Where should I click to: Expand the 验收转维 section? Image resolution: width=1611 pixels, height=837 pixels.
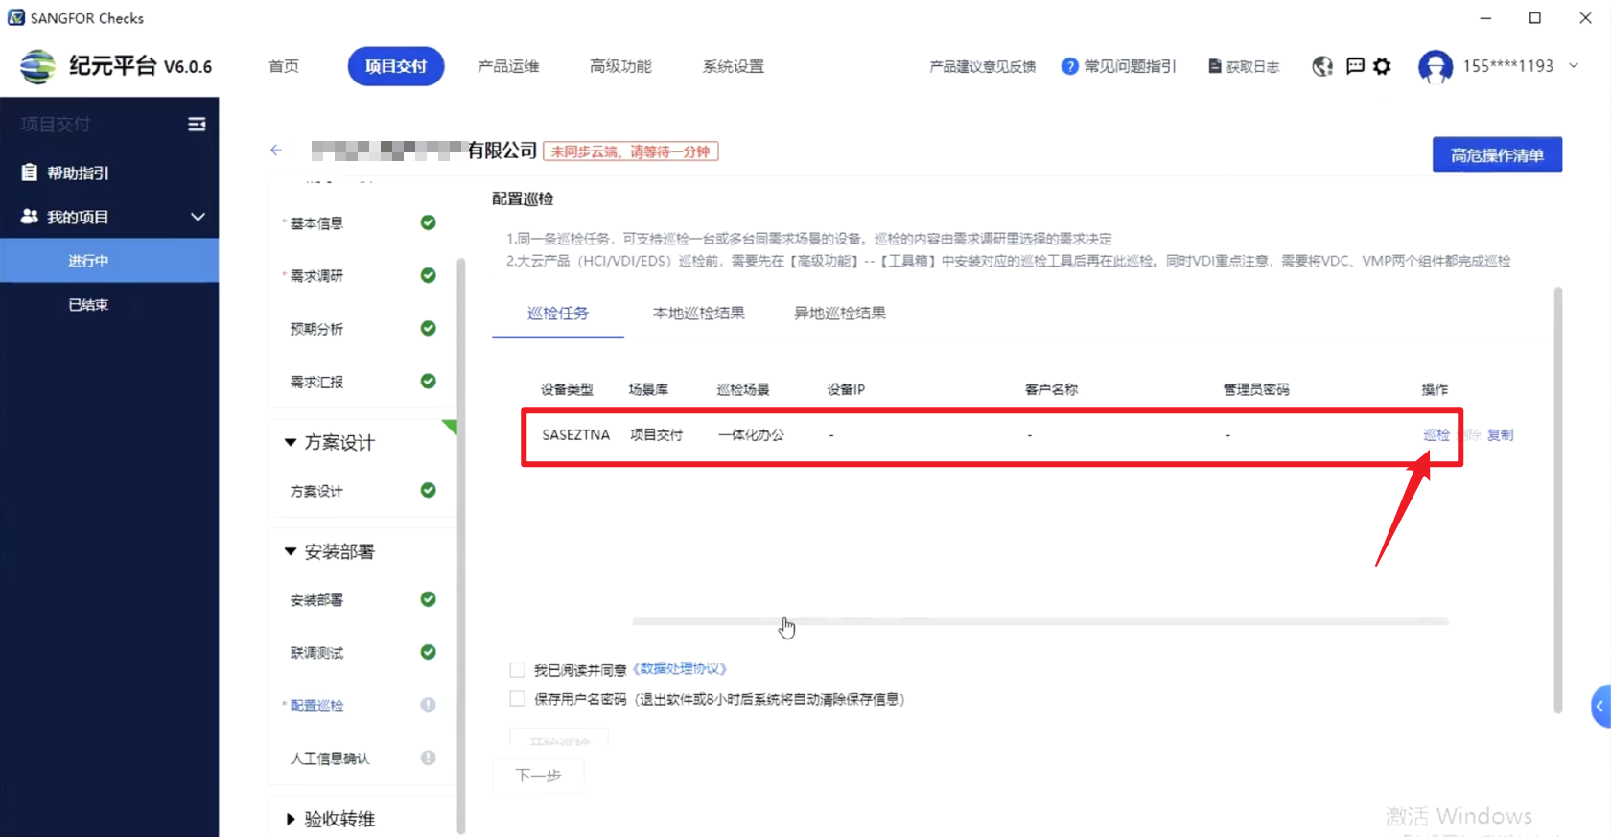coord(291,819)
